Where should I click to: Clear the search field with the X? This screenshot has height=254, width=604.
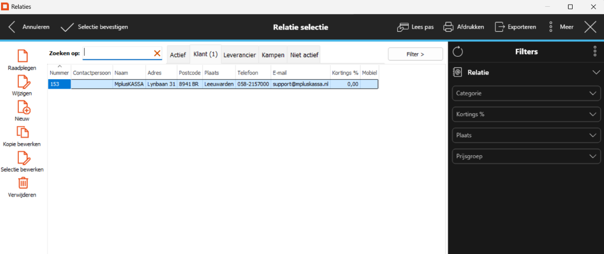[157, 53]
